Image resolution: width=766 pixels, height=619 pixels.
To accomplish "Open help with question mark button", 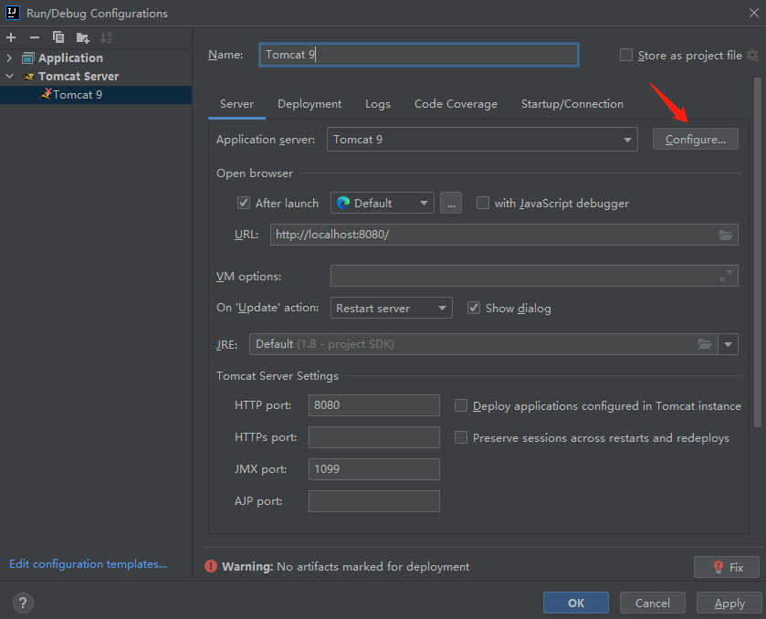I will click(23, 603).
